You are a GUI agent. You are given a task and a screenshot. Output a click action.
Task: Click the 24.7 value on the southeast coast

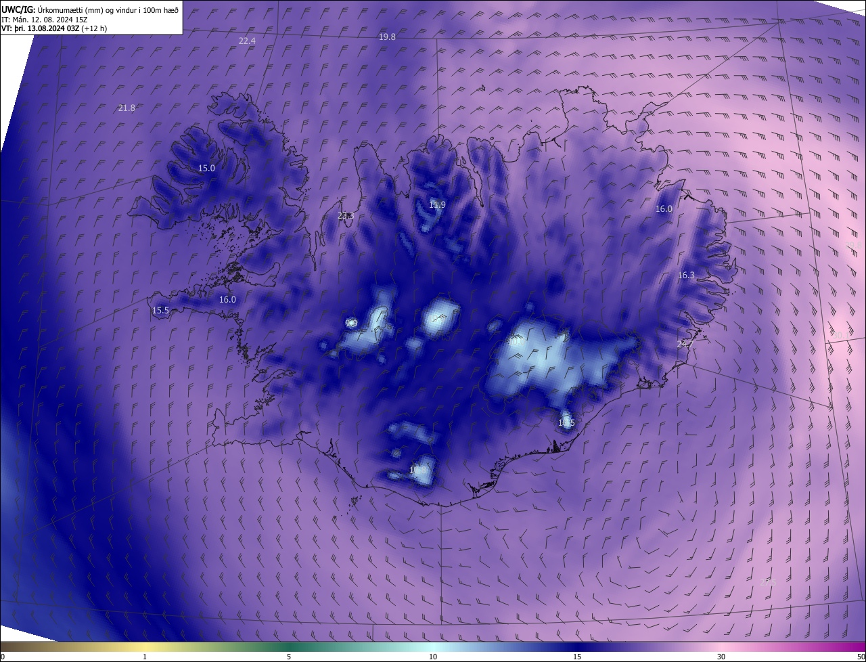tap(685, 345)
